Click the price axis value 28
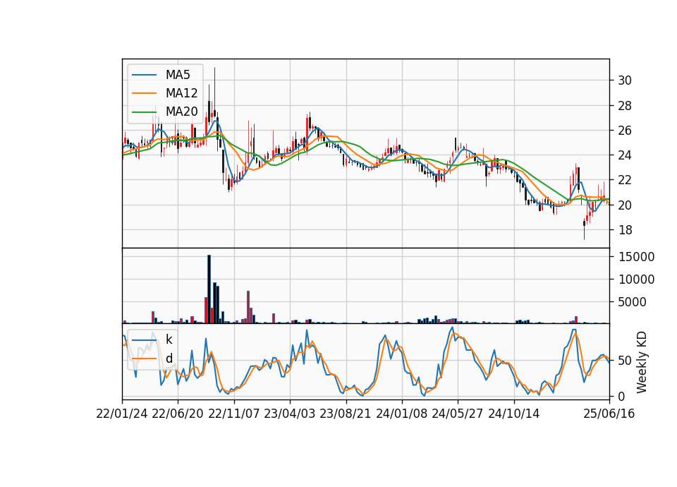Viewport: 677px width, 487px height. tap(625, 106)
